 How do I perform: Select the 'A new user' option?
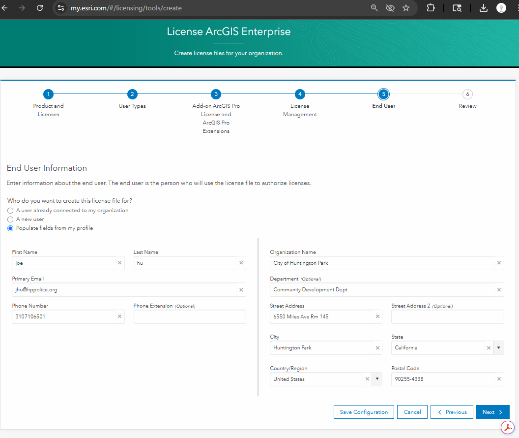tap(10, 219)
